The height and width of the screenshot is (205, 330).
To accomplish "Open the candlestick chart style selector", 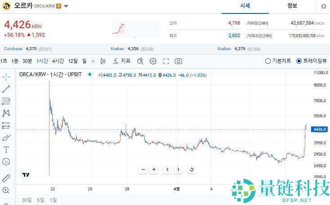I will click(103, 61).
